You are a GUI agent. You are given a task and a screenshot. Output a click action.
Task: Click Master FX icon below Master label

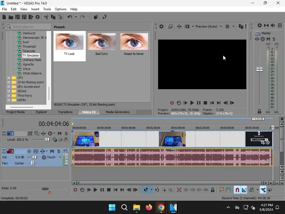[x=257, y=39]
